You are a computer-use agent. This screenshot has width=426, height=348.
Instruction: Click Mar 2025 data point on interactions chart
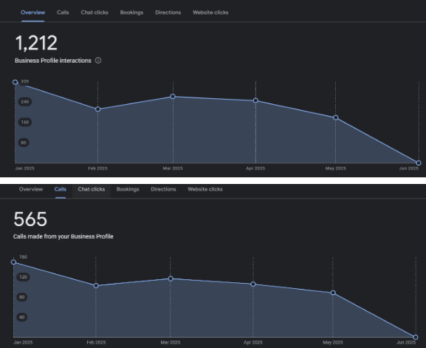(173, 97)
